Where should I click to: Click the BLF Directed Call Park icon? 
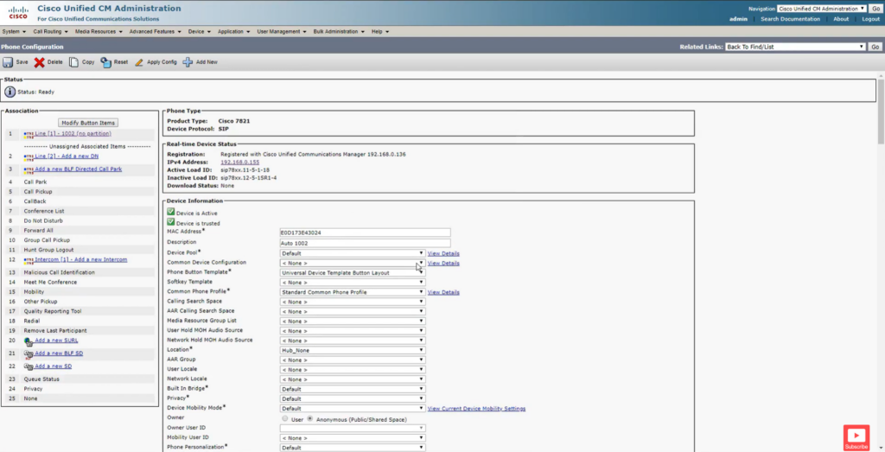pos(29,169)
